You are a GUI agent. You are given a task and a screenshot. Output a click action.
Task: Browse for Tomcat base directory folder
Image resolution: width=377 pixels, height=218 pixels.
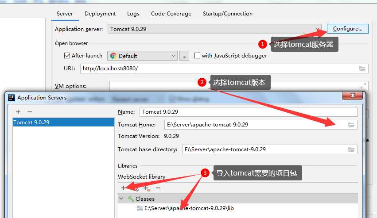pos(351,149)
